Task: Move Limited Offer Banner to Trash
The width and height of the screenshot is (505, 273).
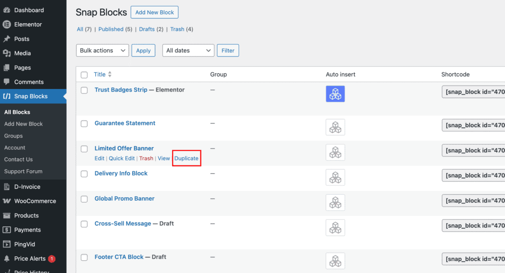Action: tap(146, 158)
